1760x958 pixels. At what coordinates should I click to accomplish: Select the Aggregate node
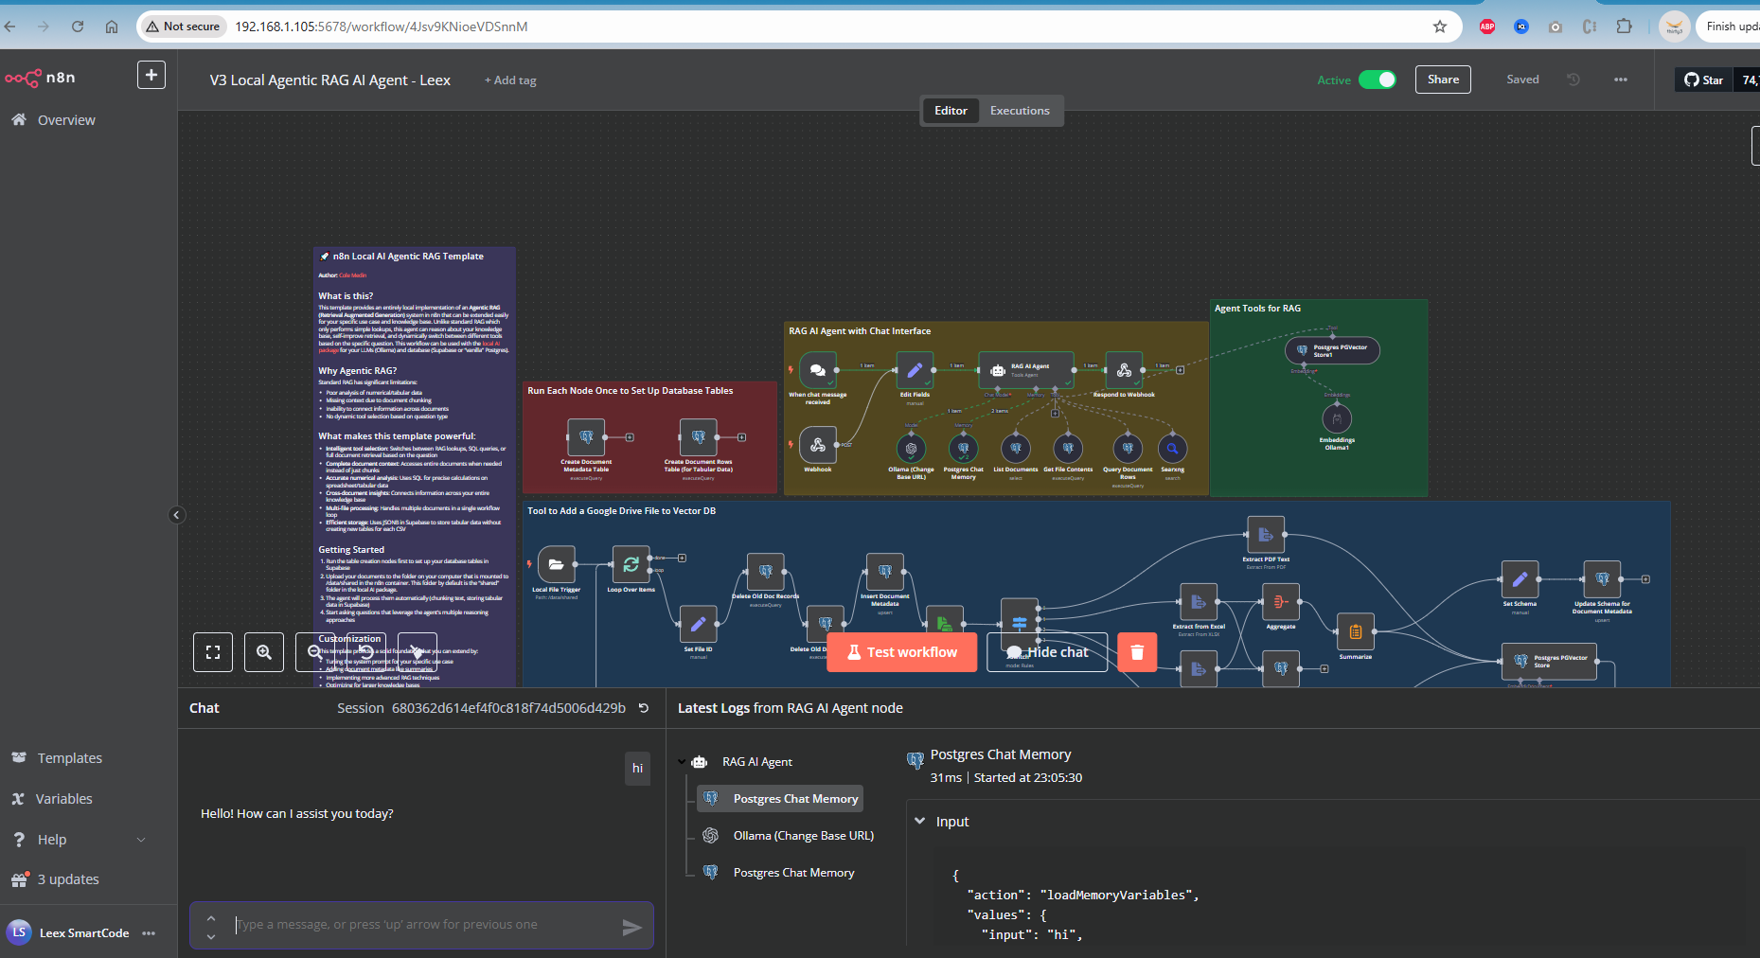pos(1281,602)
